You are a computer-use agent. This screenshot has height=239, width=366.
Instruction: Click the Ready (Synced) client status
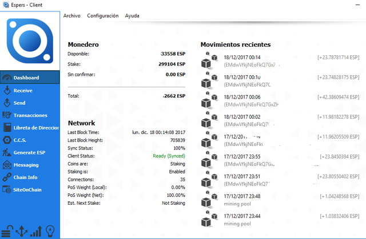coord(169,156)
